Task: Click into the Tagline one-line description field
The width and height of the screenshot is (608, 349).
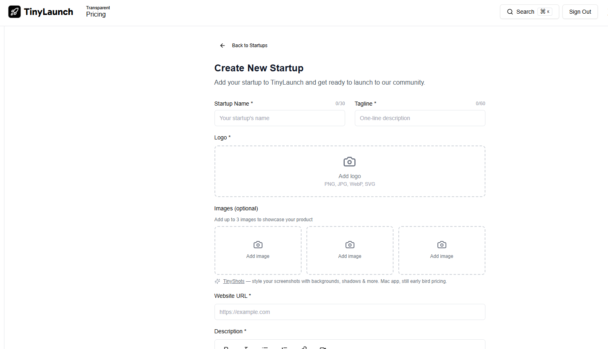Action: tap(420, 118)
